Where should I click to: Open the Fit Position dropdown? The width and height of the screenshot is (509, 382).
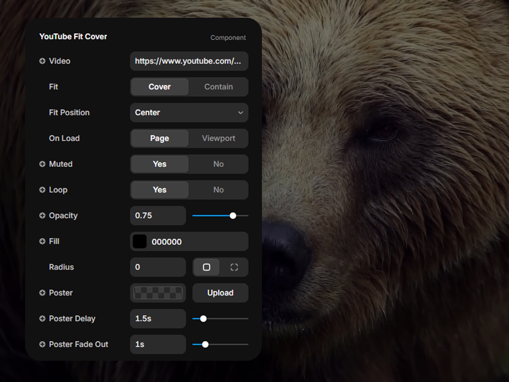pyautogui.click(x=189, y=113)
